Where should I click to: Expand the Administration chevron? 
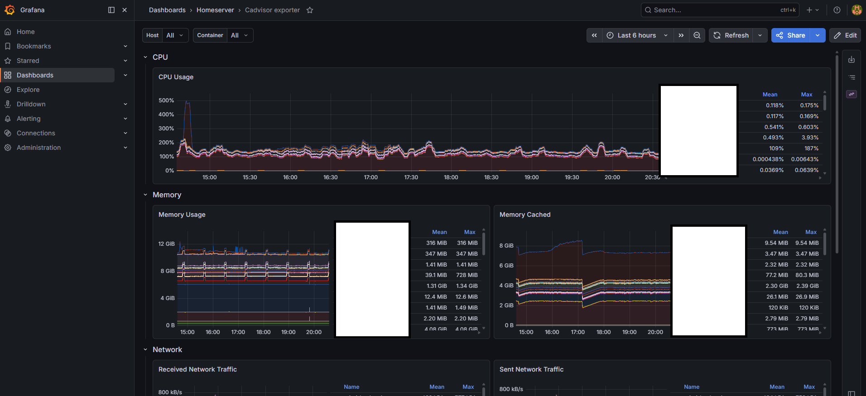[x=125, y=148]
